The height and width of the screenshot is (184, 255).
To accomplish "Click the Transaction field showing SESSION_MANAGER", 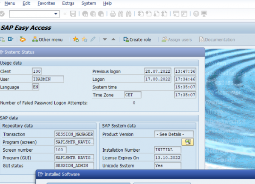I will (x=74, y=134).
